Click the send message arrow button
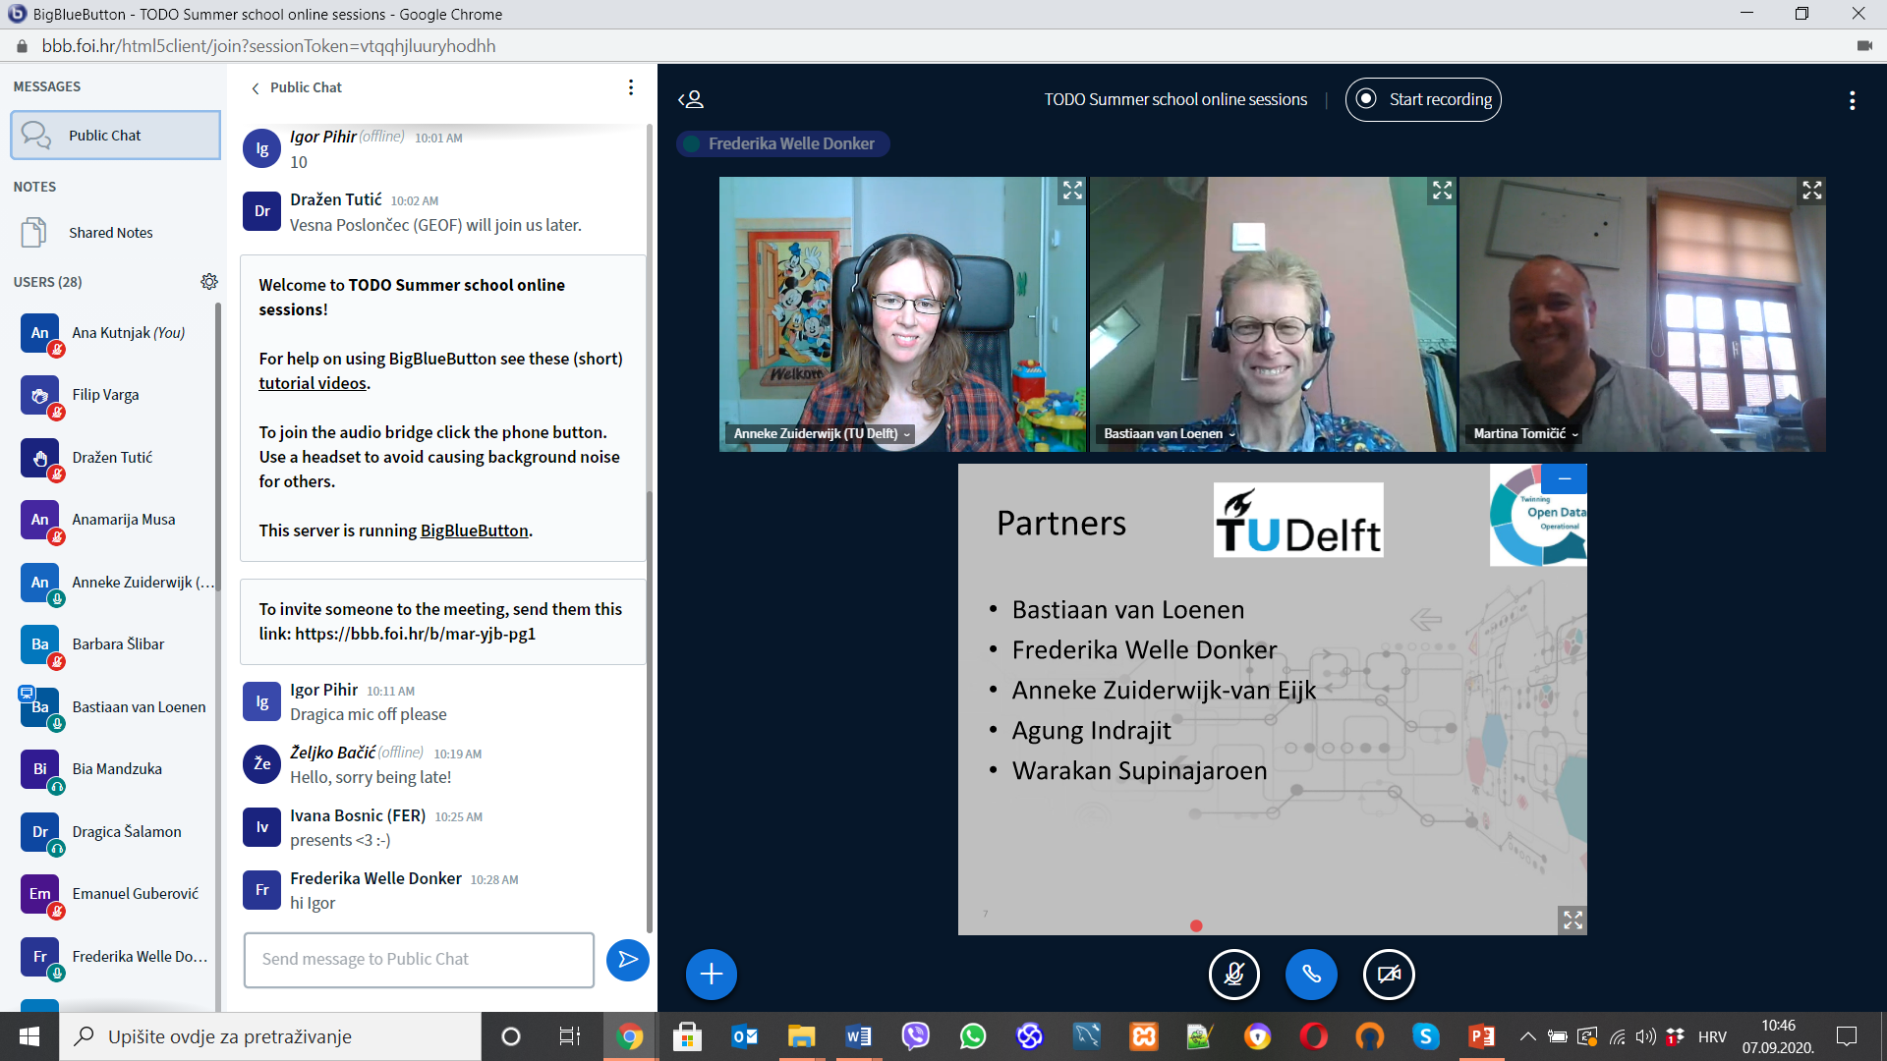The height and width of the screenshot is (1061, 1887). pyautogui.click(x=627, y=960)
